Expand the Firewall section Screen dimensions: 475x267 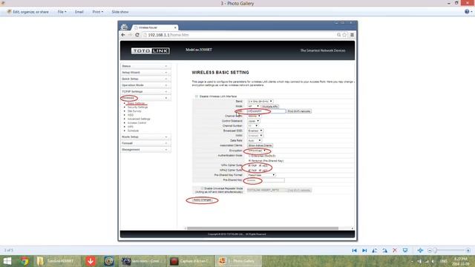coord(145,143)
